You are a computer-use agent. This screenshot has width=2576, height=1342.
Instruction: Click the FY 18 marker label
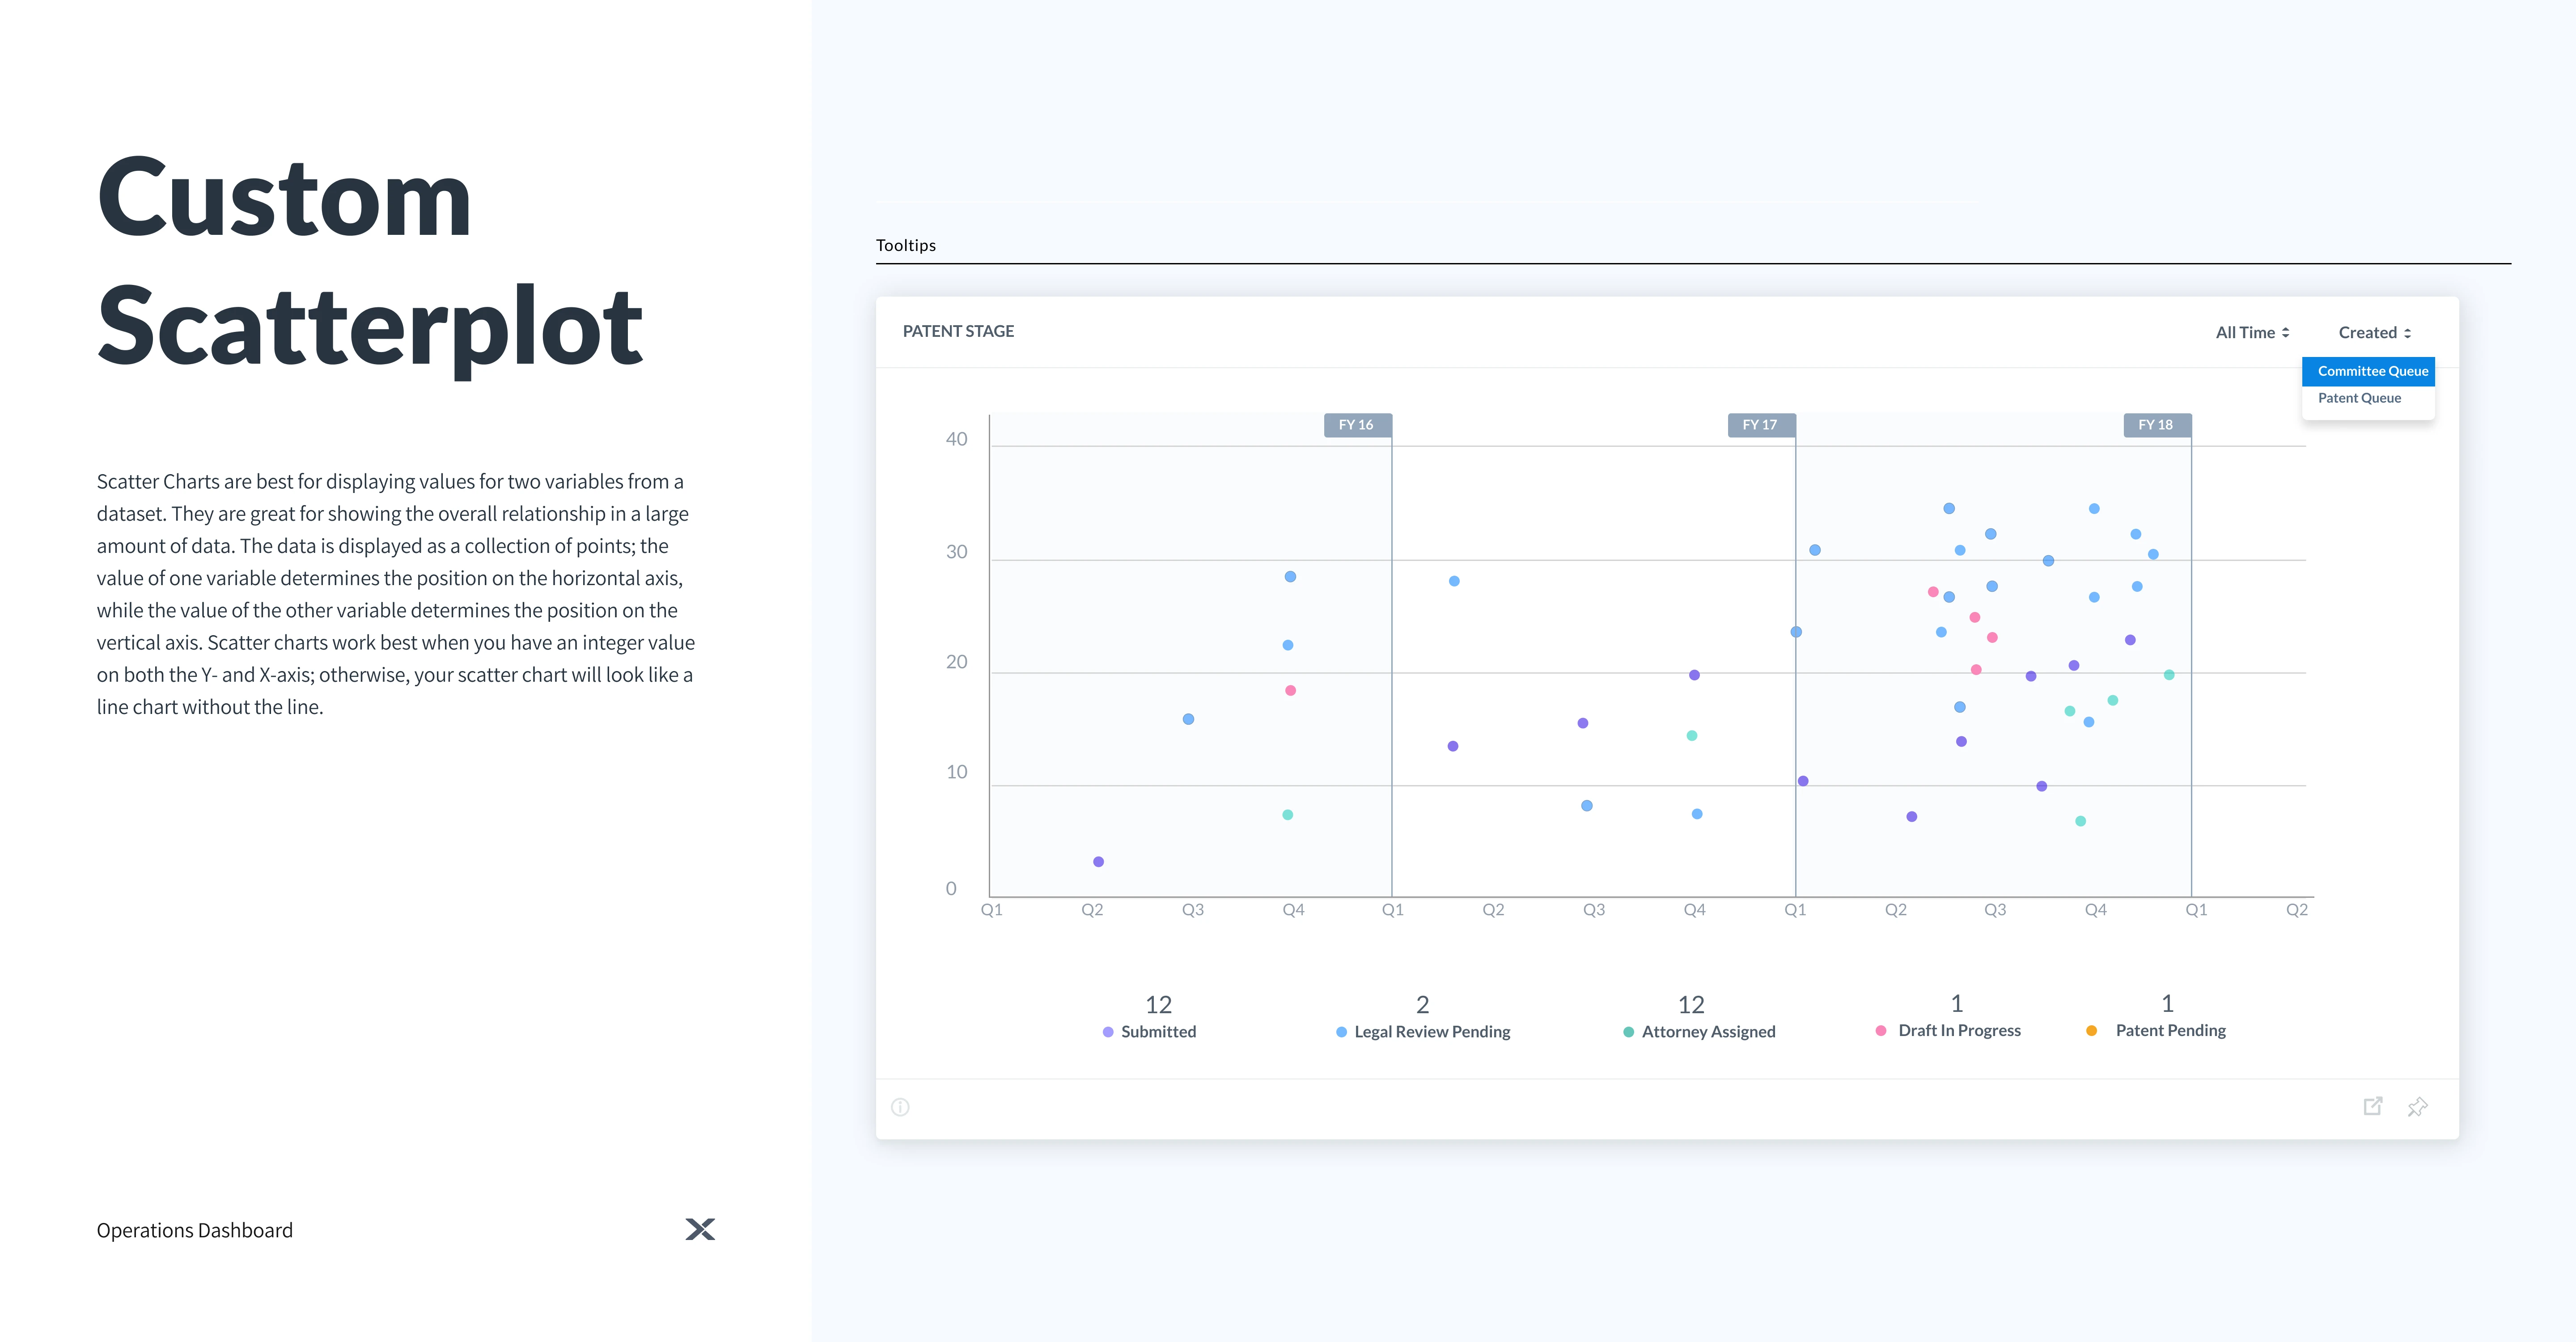2155,425
